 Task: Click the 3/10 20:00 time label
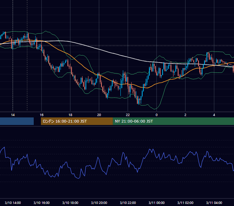click(99, 203)
